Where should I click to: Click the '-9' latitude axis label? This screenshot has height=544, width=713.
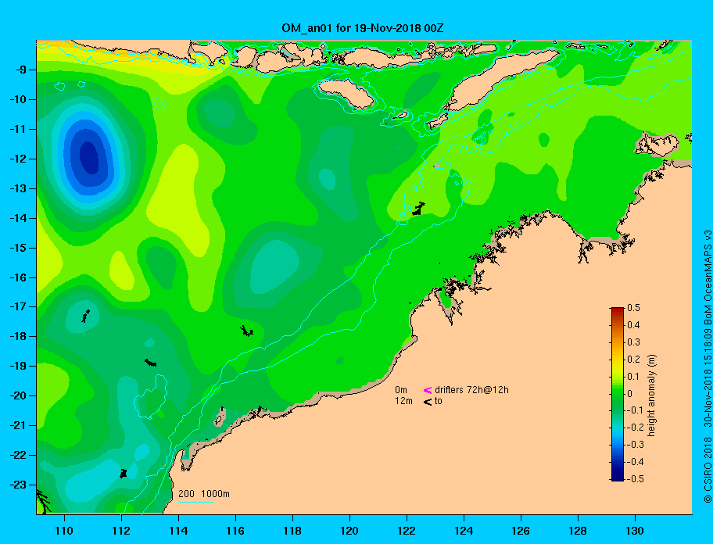[x=20, y=70]
